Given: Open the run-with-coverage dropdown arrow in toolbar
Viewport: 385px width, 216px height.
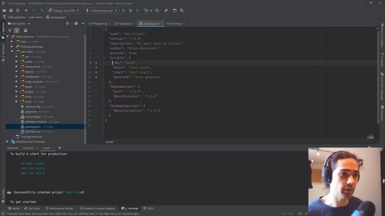Looking at the screenshot, I should [x=151, y=11].
